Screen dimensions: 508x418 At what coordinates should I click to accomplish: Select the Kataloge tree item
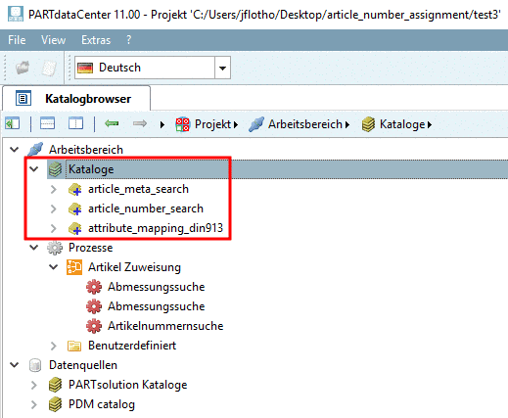(x=91, y=169)
